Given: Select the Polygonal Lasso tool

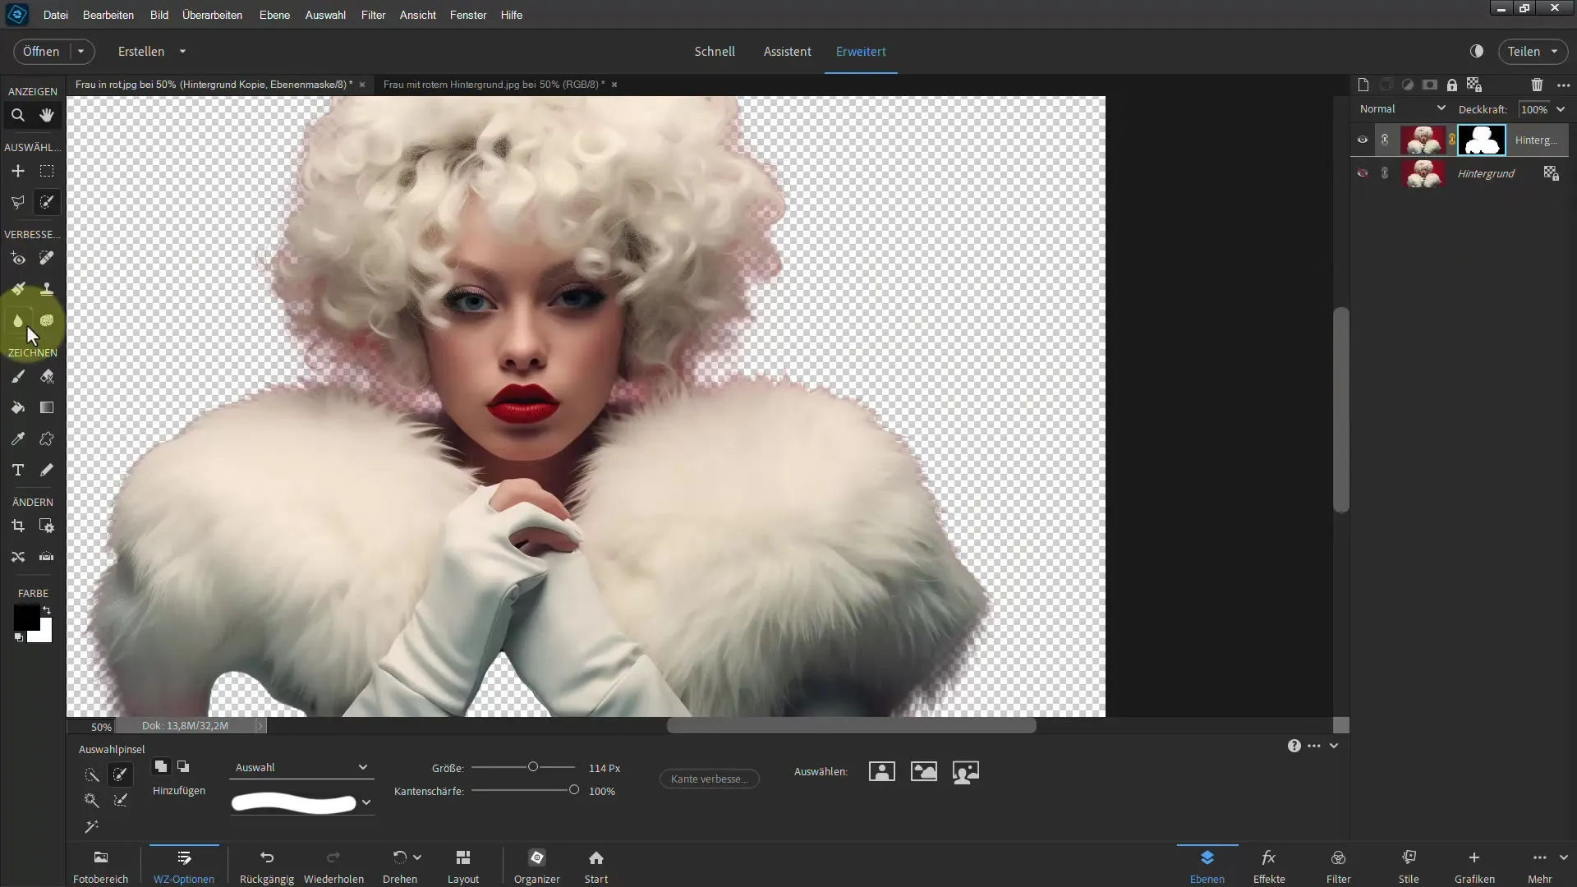Looking at the screenshot, I should [17, 202].
